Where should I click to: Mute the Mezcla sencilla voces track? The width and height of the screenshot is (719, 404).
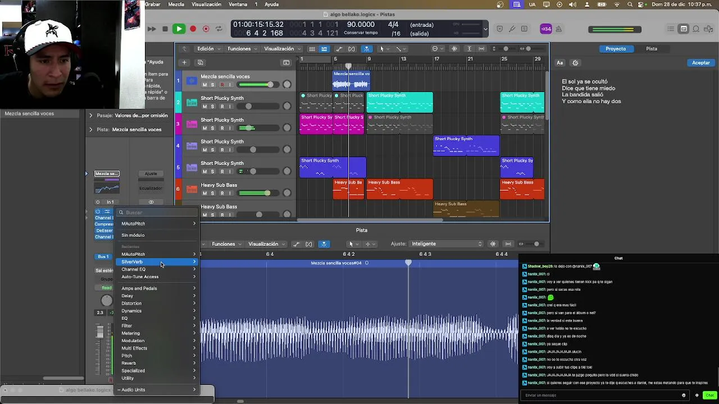coord(204,85)
